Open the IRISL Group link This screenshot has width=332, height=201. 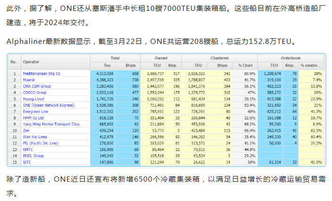33,156
